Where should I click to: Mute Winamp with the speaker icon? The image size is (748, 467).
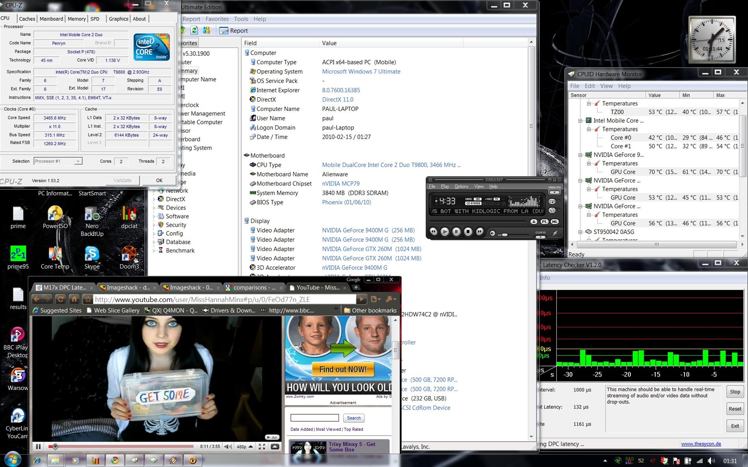(x=492, y=233)
